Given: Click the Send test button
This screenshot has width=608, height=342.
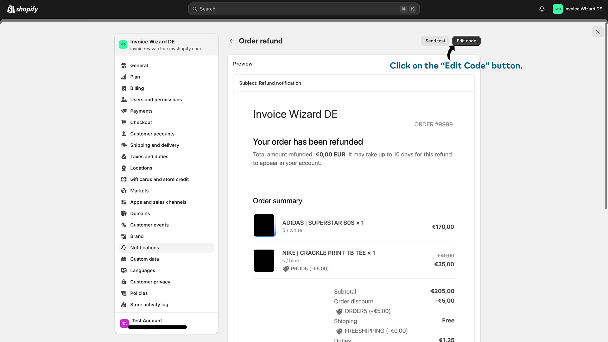Looking at the screenshot, I should pyautogui.click(x=435, y=41).
